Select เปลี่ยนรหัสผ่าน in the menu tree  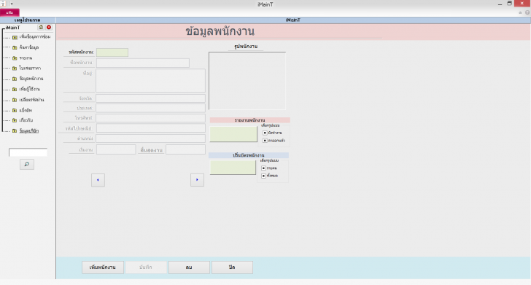(x=31, y=100)
